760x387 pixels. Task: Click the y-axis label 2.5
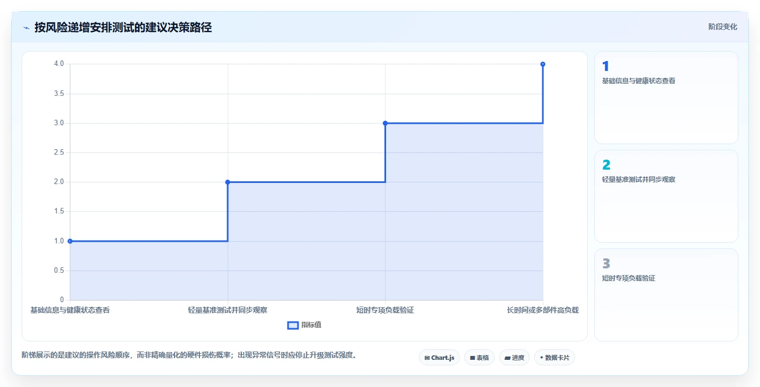(59, 152)
